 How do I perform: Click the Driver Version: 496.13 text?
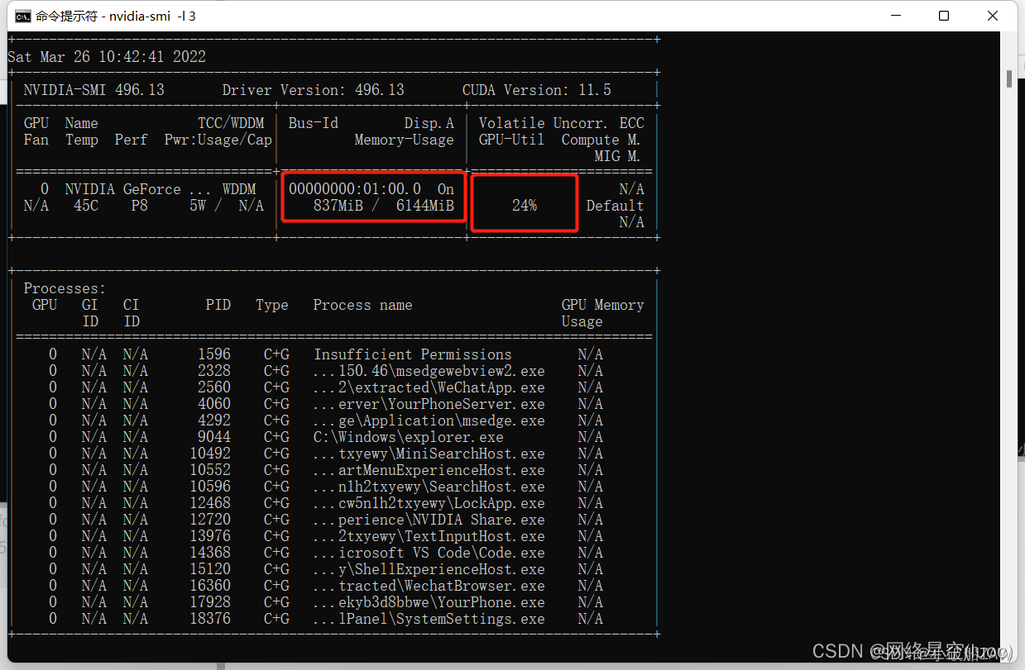[x=314, y=90]
